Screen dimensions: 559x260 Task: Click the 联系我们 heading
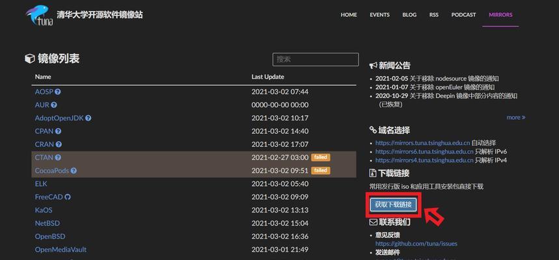click(390, 222)
